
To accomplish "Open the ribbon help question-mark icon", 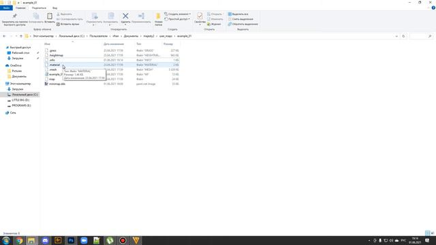I will tap(433, 8).
